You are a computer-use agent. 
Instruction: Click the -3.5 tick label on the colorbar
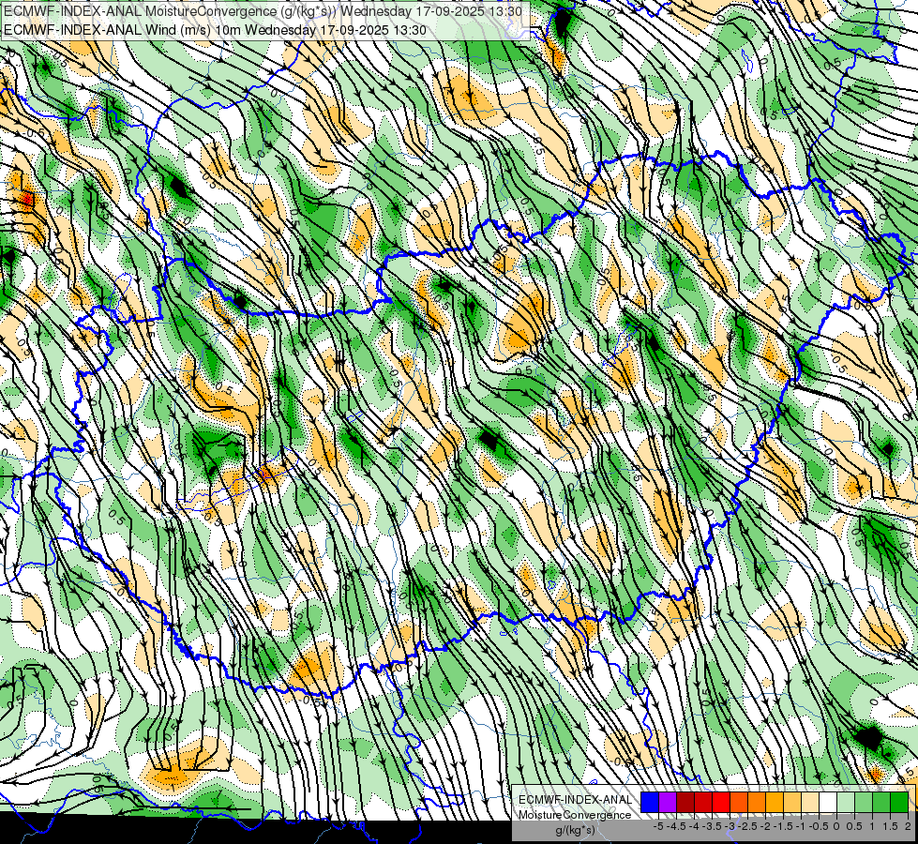click(712, 826)
